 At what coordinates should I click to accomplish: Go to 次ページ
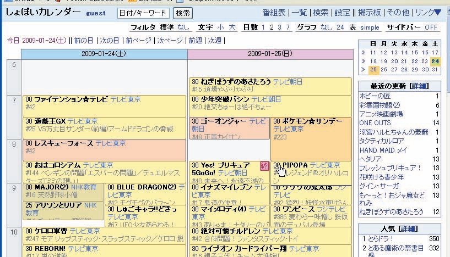170,40
